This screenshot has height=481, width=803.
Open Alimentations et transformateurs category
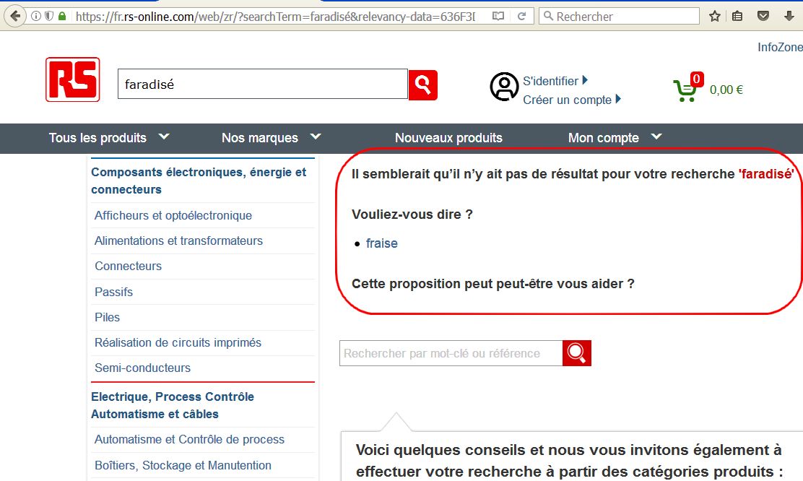click(x=178, y=240)
